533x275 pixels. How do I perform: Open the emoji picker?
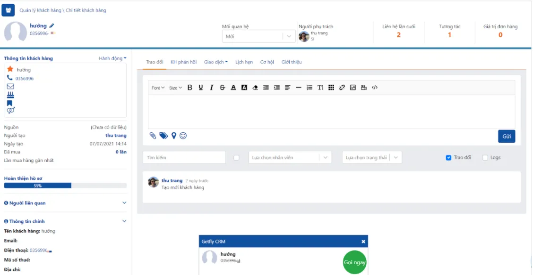coord(183,136)
